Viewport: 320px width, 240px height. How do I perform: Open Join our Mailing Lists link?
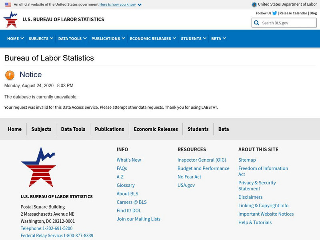coord(138,219)
